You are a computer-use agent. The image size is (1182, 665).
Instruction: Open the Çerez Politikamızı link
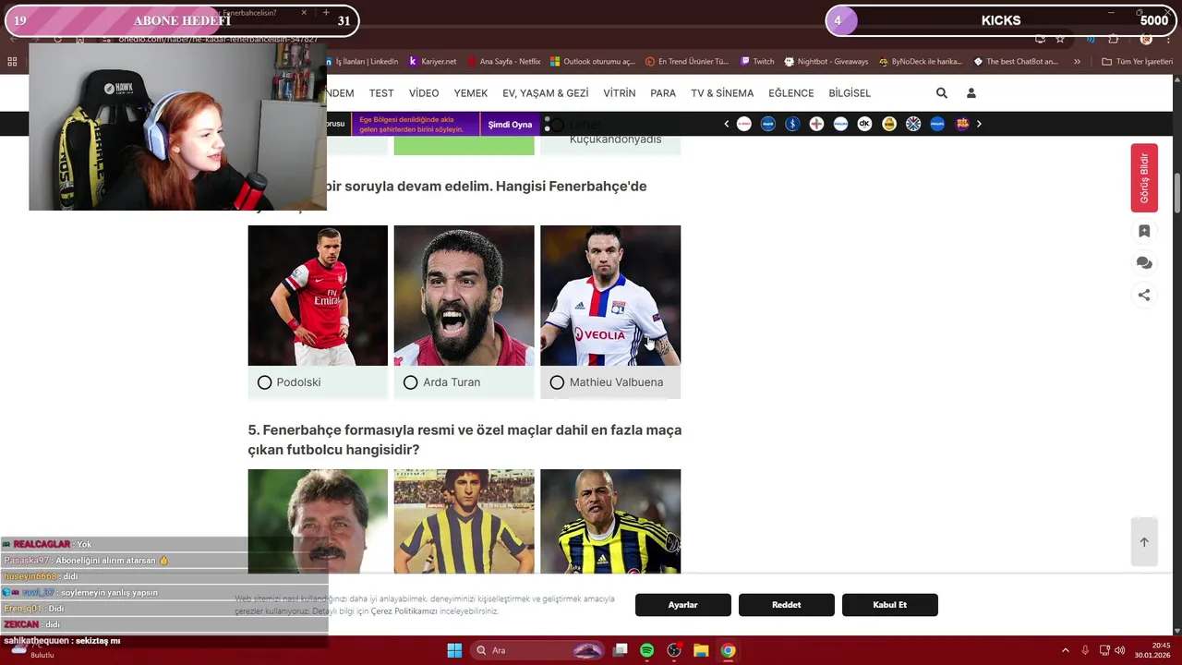404,611
